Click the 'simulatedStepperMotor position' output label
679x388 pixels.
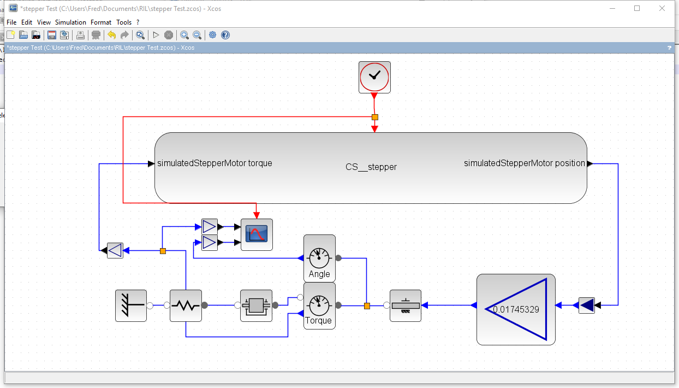524,163
